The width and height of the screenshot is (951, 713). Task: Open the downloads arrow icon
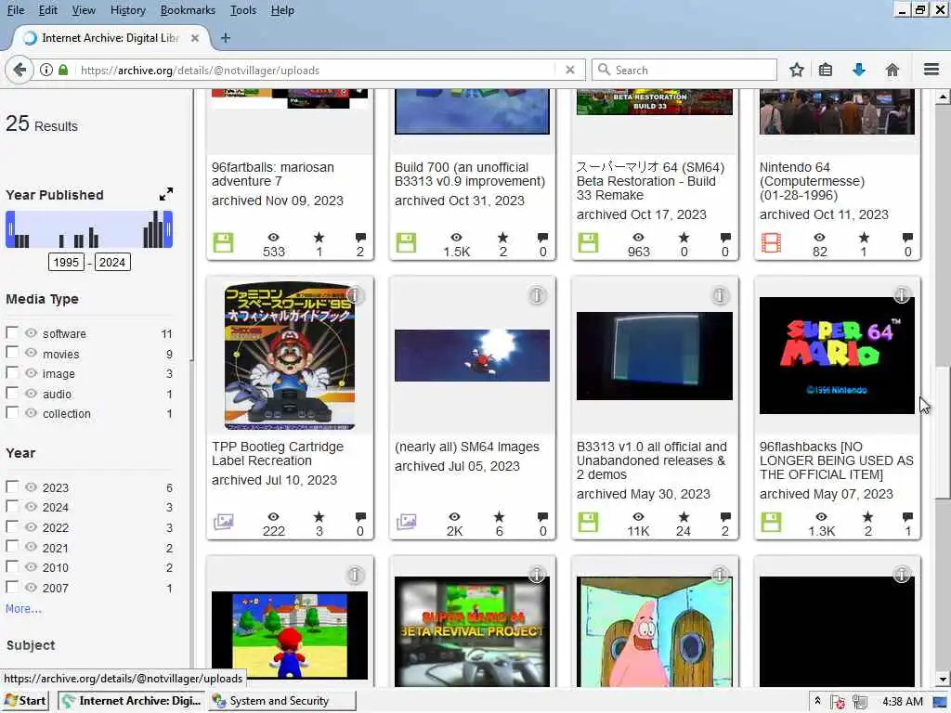[858, 70]
